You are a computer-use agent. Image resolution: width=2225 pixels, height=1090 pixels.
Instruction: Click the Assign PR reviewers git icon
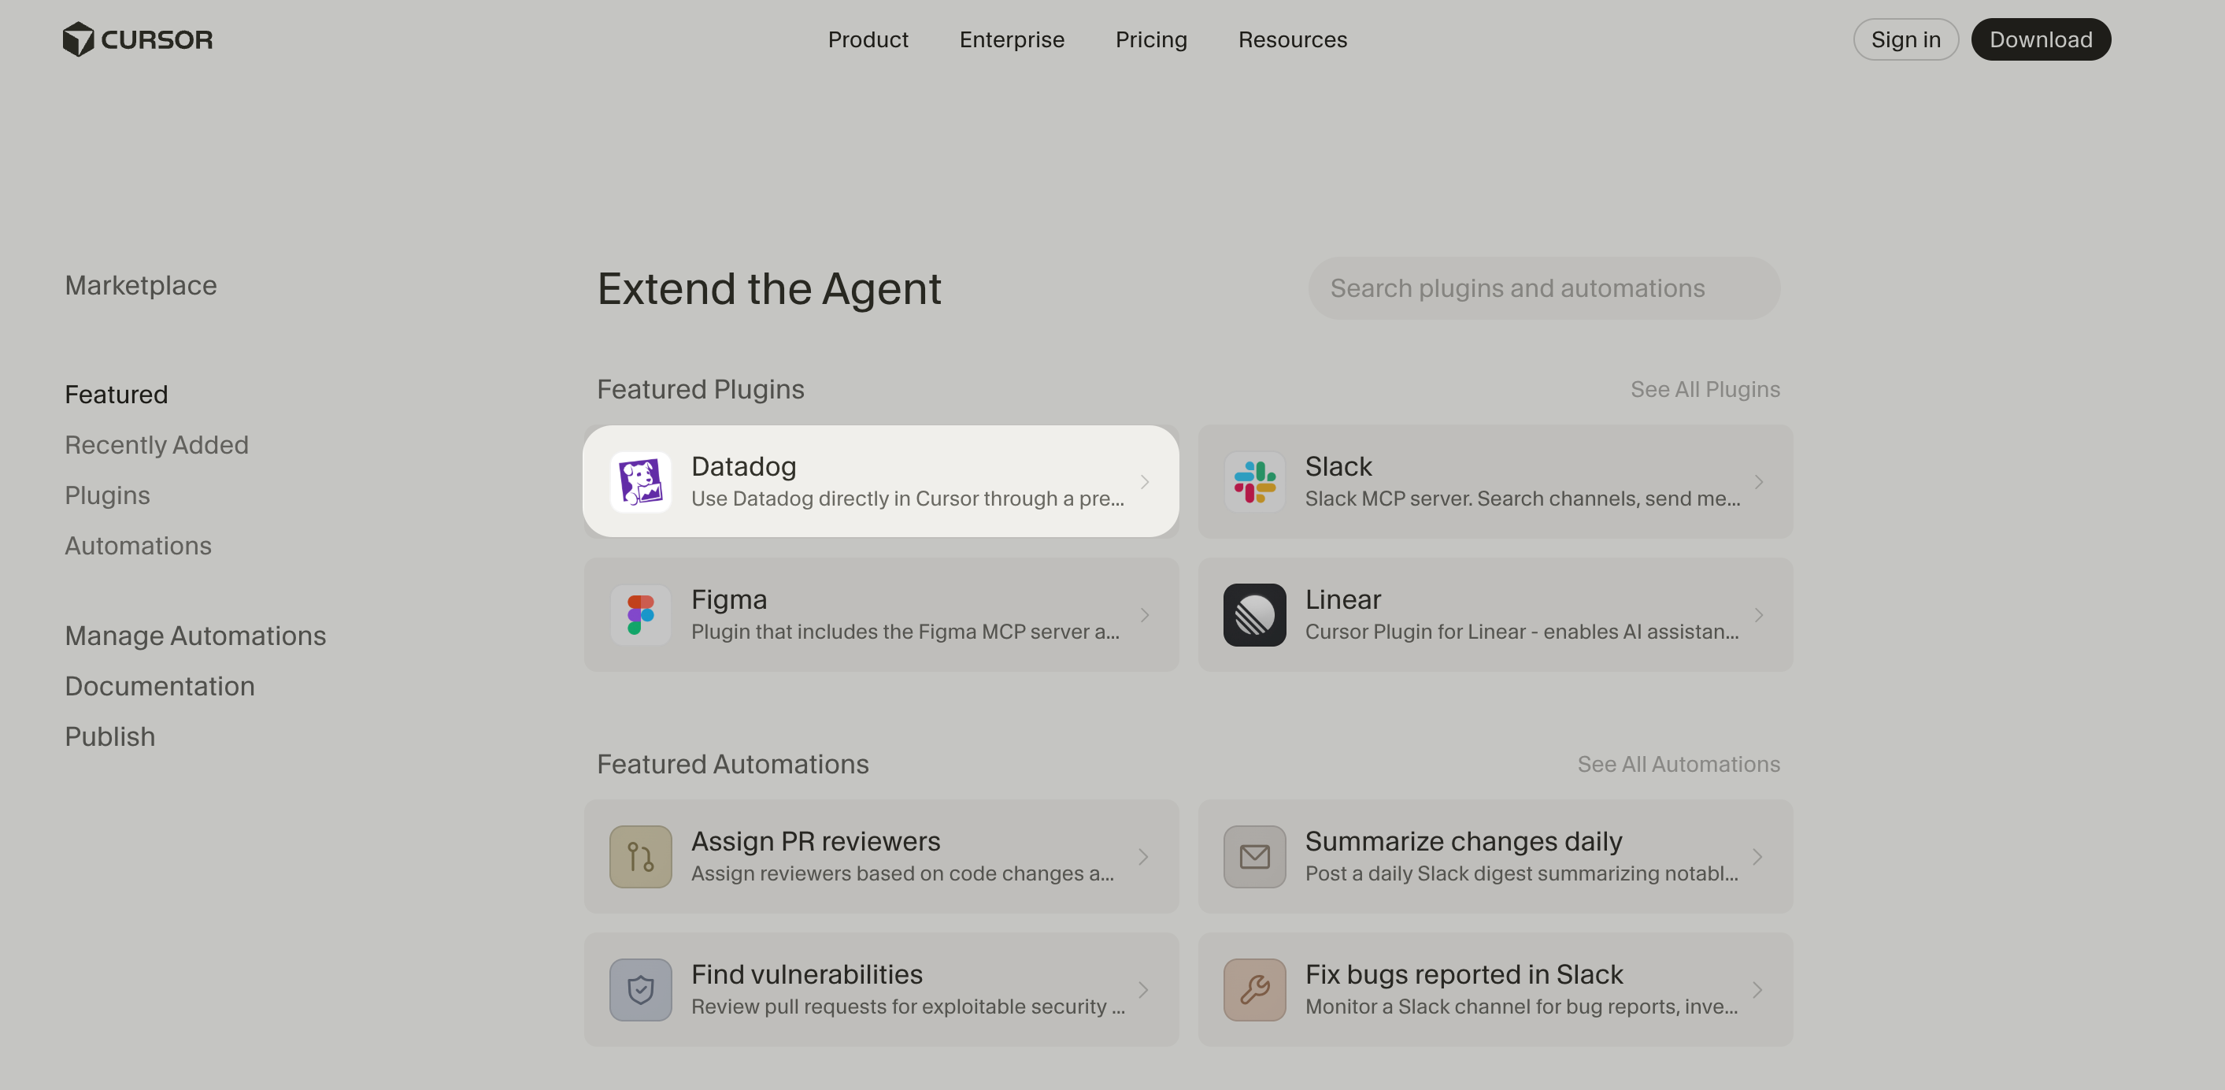[640, 857]
